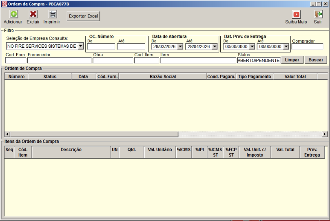
Task: Click the Limpar button
Action: [292, 60]
